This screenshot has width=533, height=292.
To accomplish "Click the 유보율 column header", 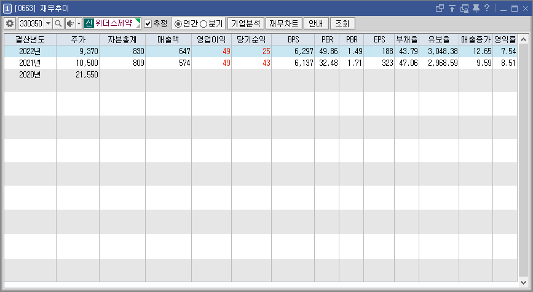I will [x=439, y=39].
